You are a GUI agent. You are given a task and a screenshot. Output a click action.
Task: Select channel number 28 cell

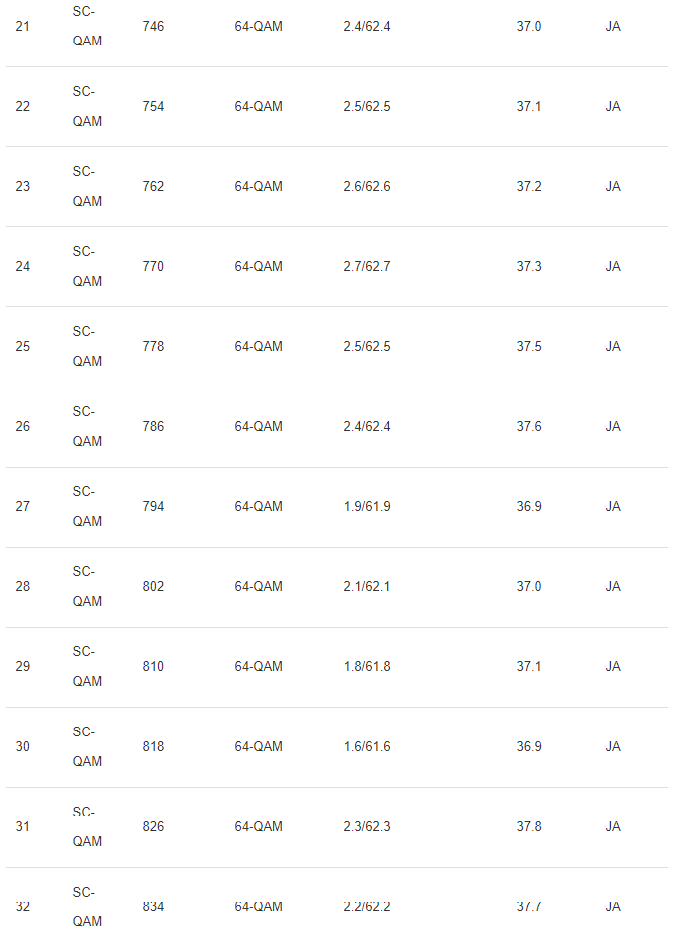23,586
